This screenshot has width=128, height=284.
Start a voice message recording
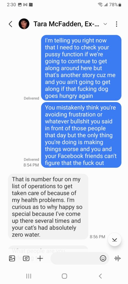pyautogui.click(x=117, y=258)
